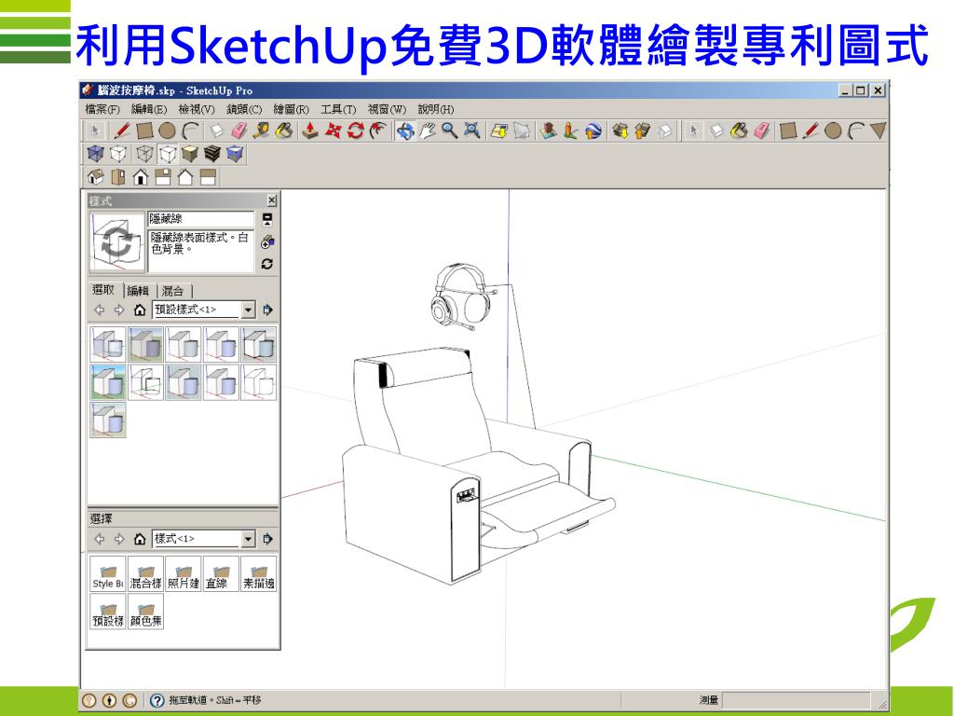Open the 照片建 styles folder
Image resolution: width=954 pixels, height=716 pixels.
click(184, 573)
